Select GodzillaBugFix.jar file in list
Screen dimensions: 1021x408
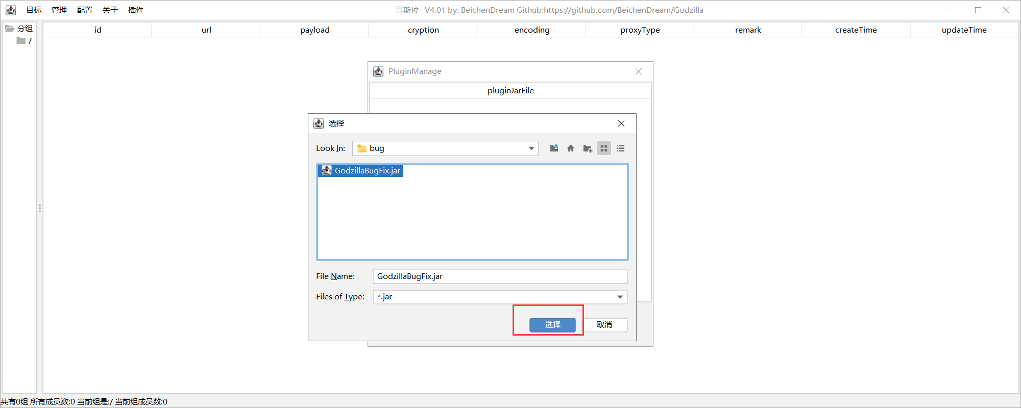pyautogui.click(x=361, y=170)
